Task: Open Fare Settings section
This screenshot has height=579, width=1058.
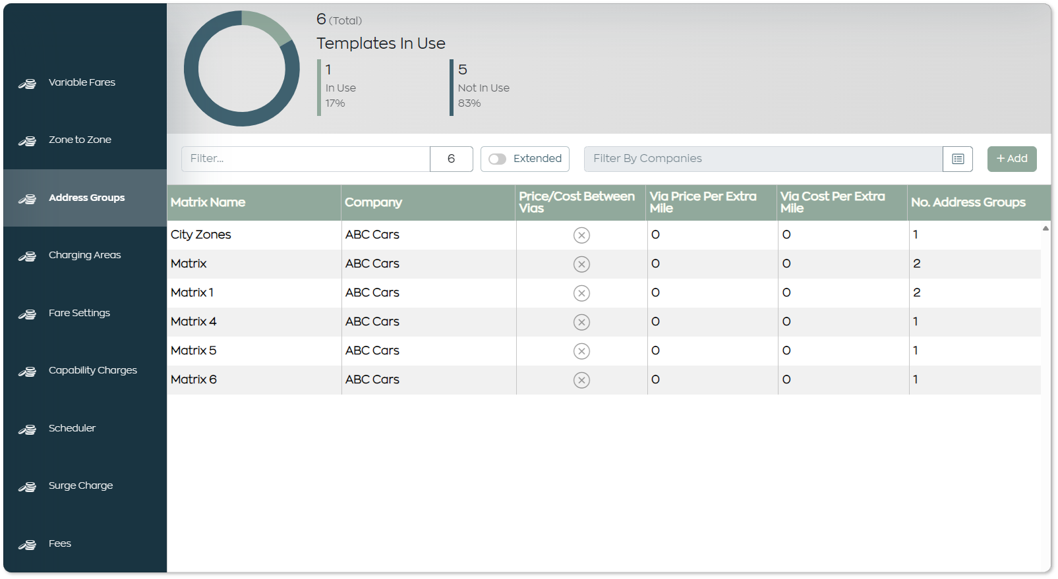Action: click(85, 313)
